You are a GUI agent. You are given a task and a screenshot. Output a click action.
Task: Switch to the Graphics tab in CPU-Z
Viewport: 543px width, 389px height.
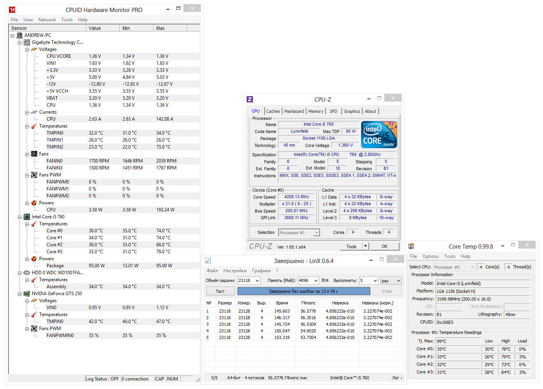[x=352, y=111]
